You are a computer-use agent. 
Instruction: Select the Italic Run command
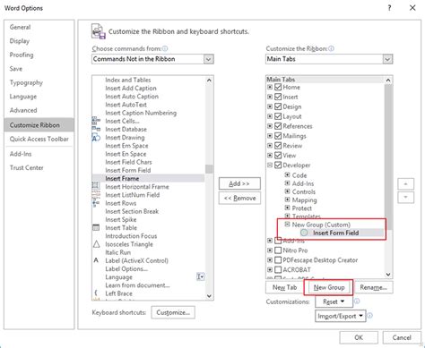pos(117,252)
